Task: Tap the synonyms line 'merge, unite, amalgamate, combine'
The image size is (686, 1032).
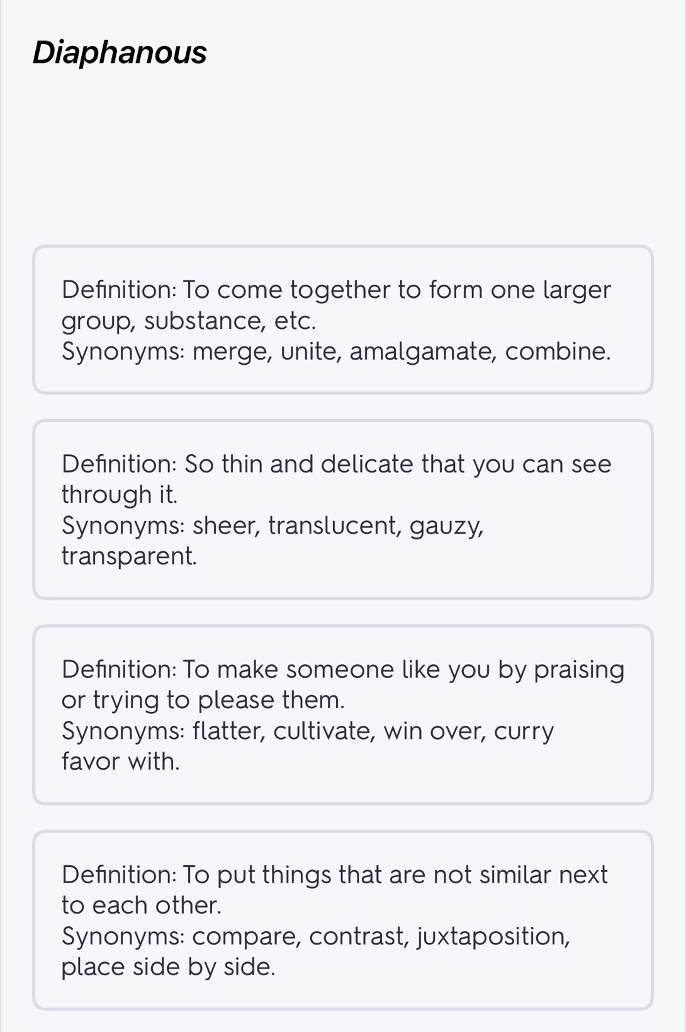Action: [x=336, y=352]
